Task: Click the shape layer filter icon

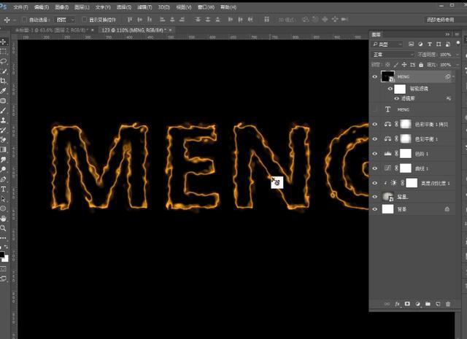Action: (439, 44)
